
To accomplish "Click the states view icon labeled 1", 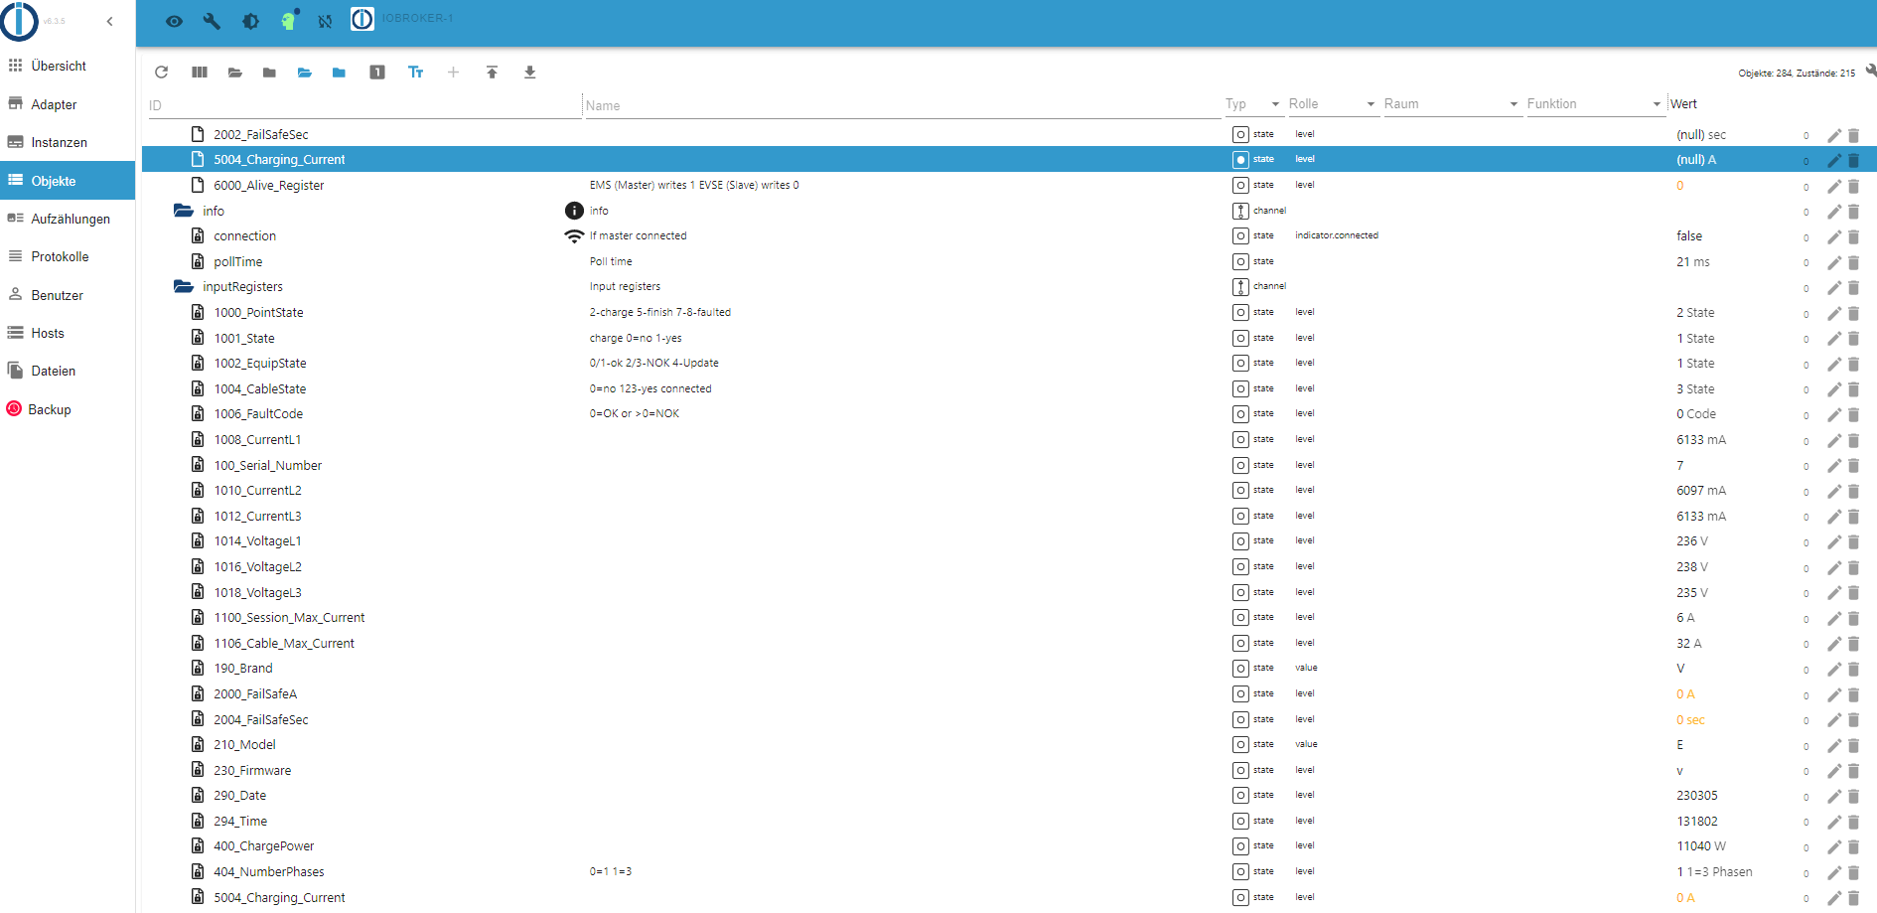I will [377, 73].
